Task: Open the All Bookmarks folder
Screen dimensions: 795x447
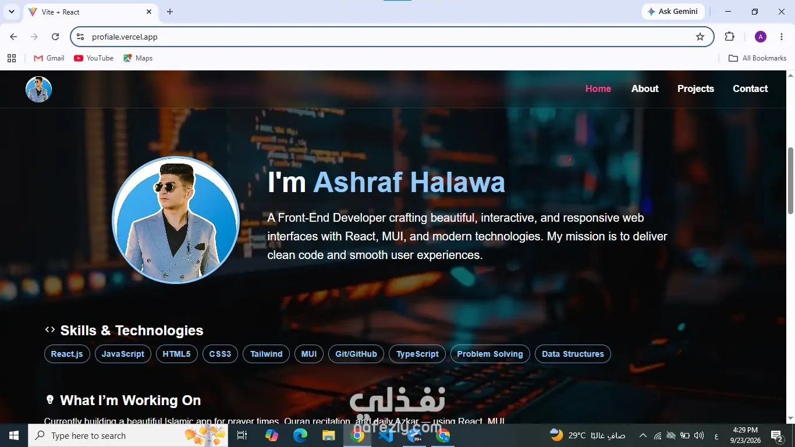Action: pyautogui.click(x=758, y=58)
